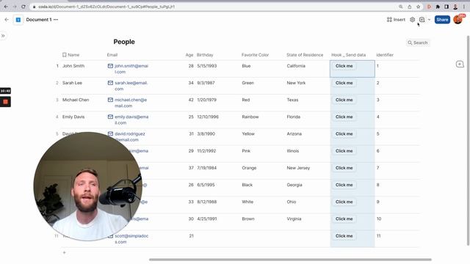
Task: Click the 'Click me' button in the Georgia row
Action: pos(344,185)
